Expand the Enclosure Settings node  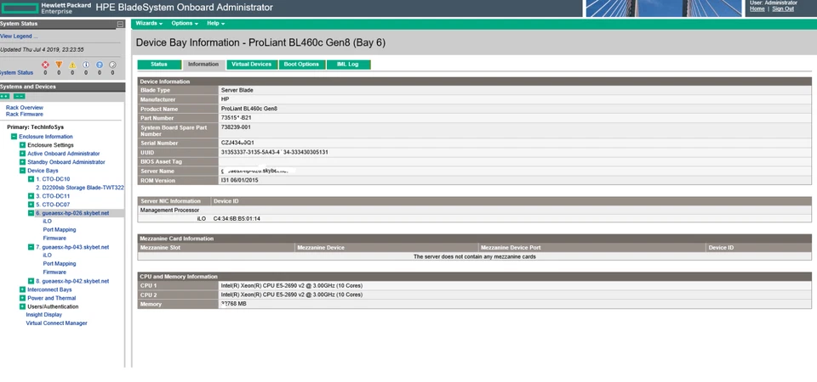click(22, 145)
